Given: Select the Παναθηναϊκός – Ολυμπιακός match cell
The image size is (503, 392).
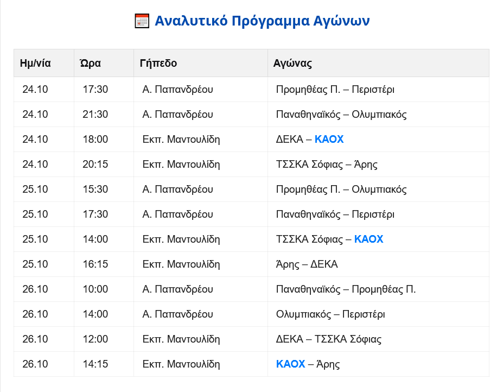Looking at the screenshot, I should [341, 115].
